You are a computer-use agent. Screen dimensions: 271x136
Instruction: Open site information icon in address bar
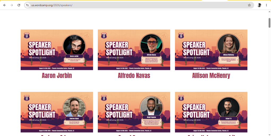pos(27,5)
